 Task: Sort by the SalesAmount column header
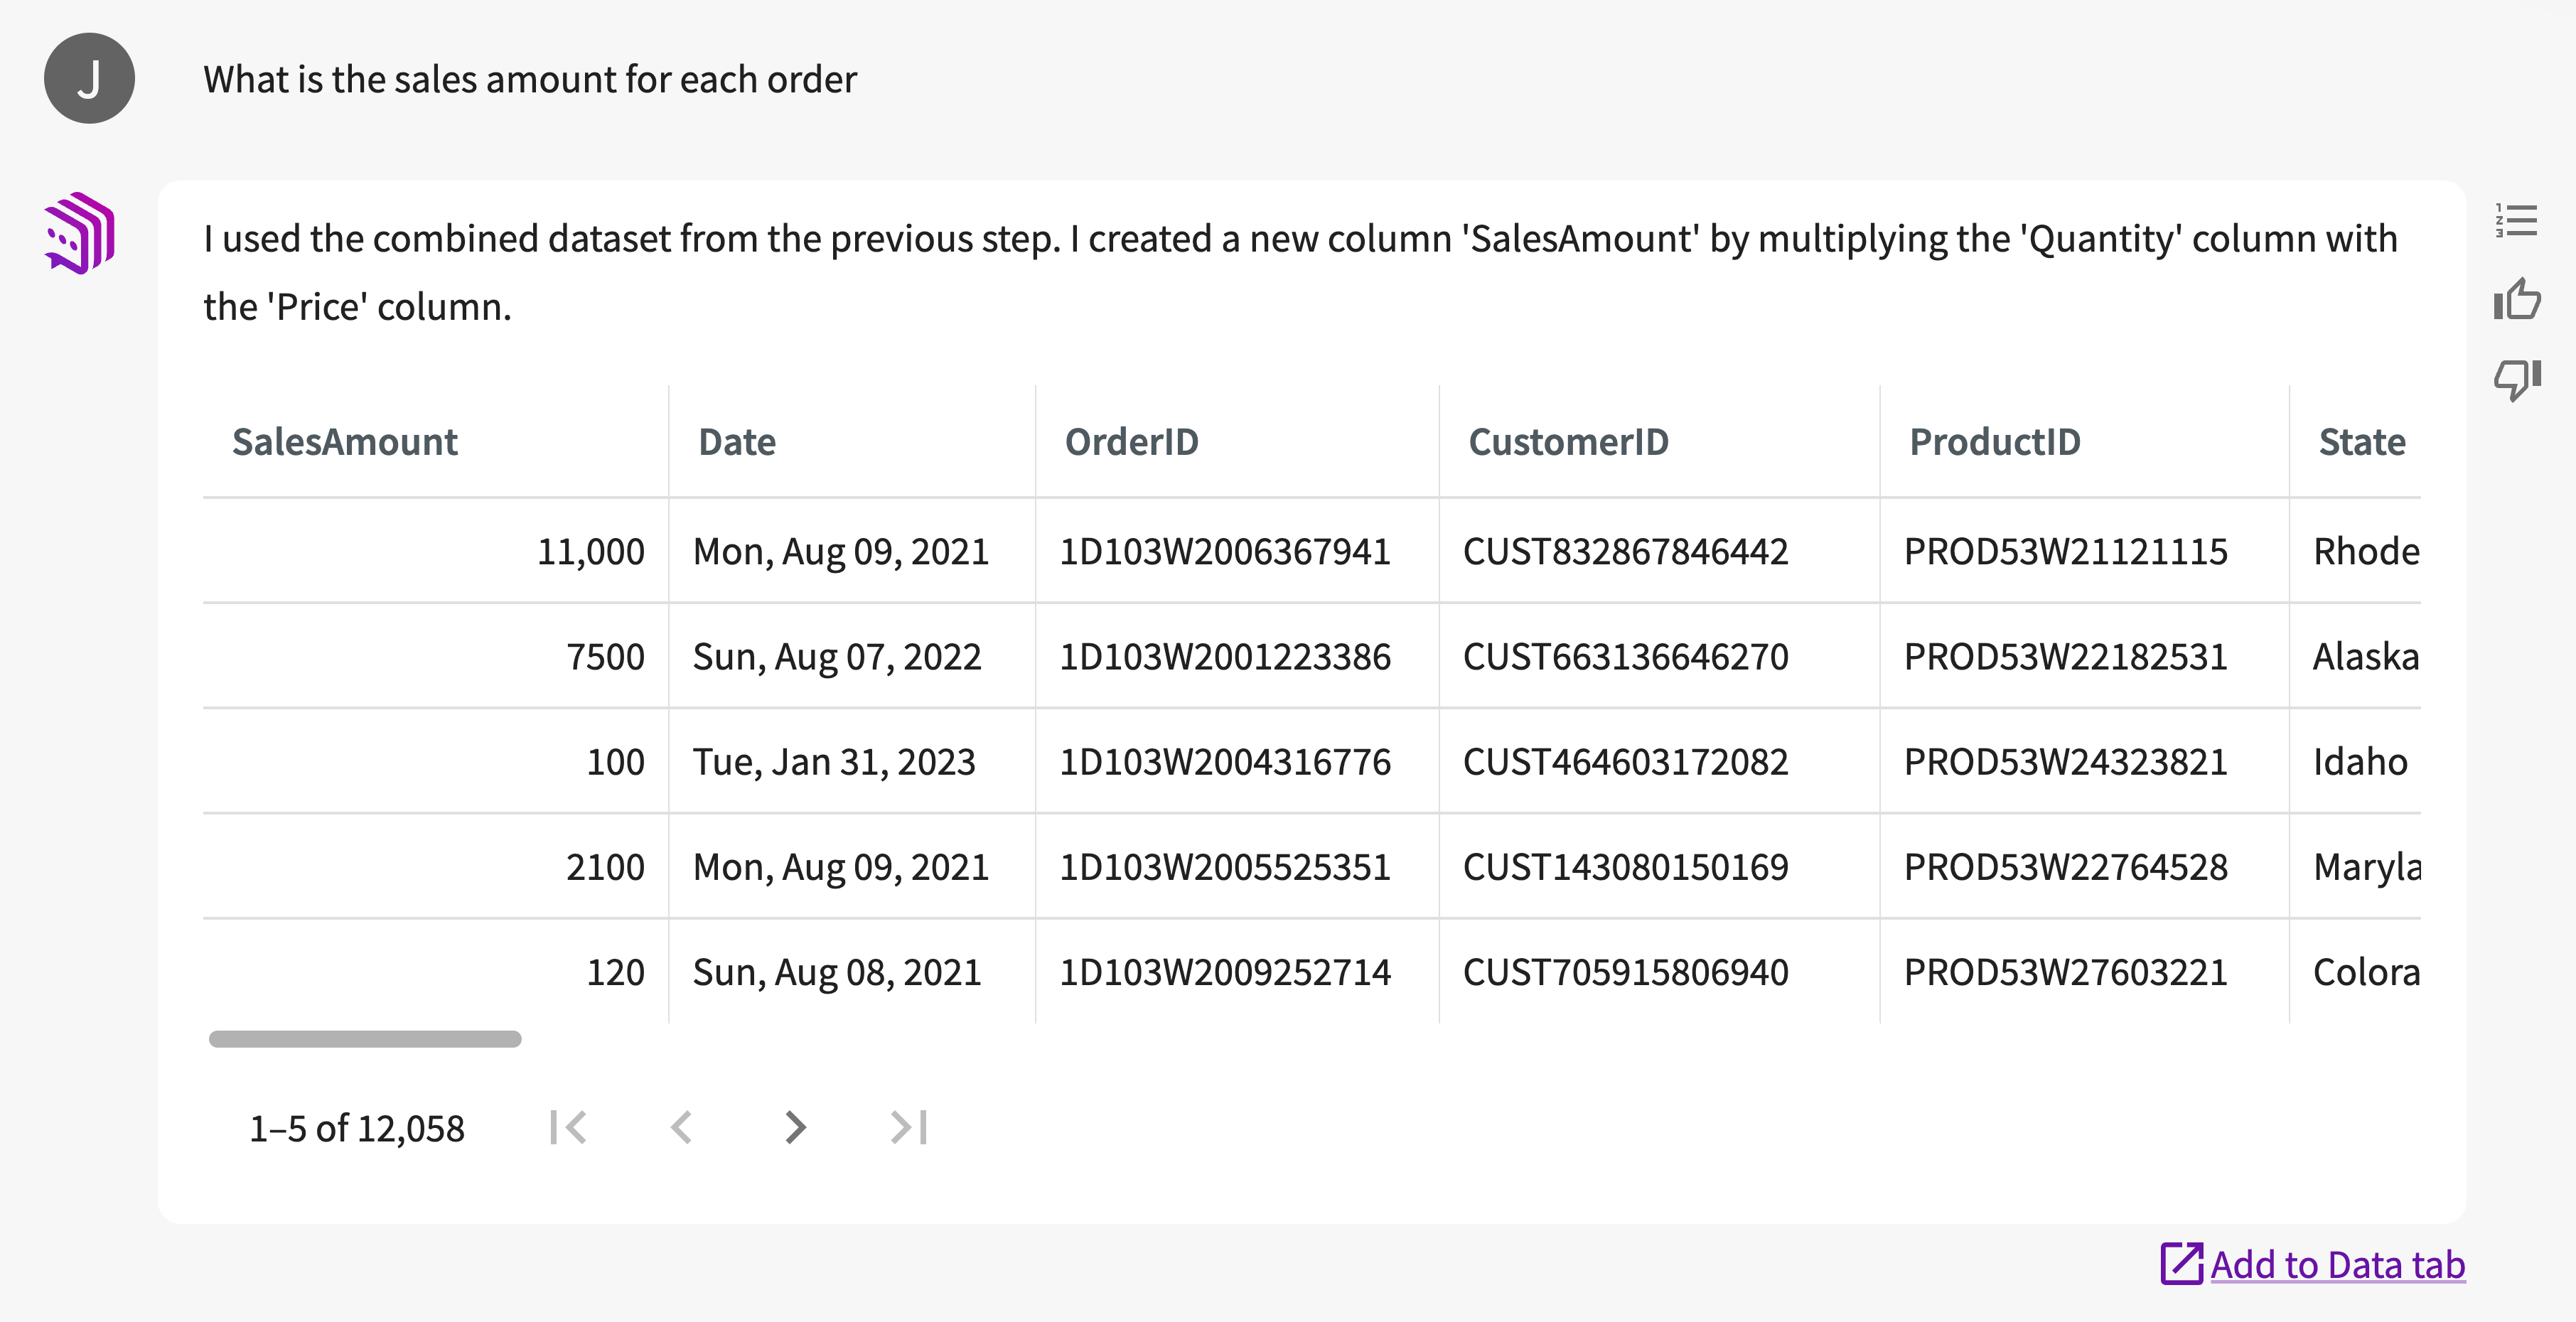coord(344,442)
